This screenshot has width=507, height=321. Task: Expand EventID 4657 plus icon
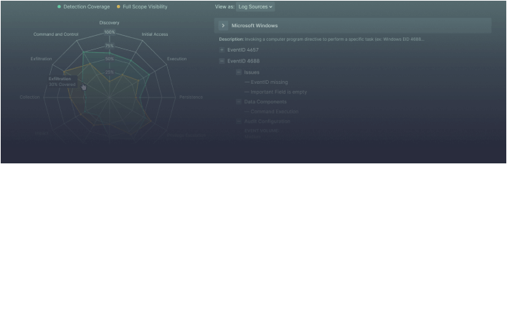(x=222, y=50)
